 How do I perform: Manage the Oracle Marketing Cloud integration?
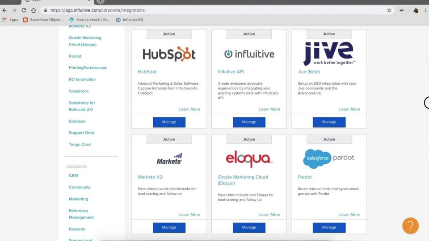[x=249, y=228]
